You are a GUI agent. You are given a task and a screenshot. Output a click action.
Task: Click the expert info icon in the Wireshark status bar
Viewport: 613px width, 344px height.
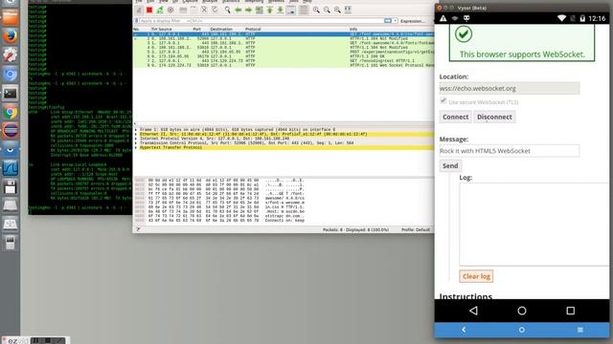(138, 229)
